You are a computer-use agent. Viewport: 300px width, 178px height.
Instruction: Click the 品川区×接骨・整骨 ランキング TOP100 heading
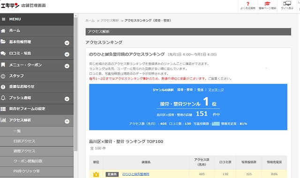coord(126,142)
